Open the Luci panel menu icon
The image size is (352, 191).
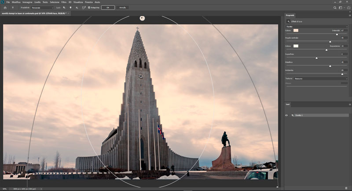click(350, 105)
